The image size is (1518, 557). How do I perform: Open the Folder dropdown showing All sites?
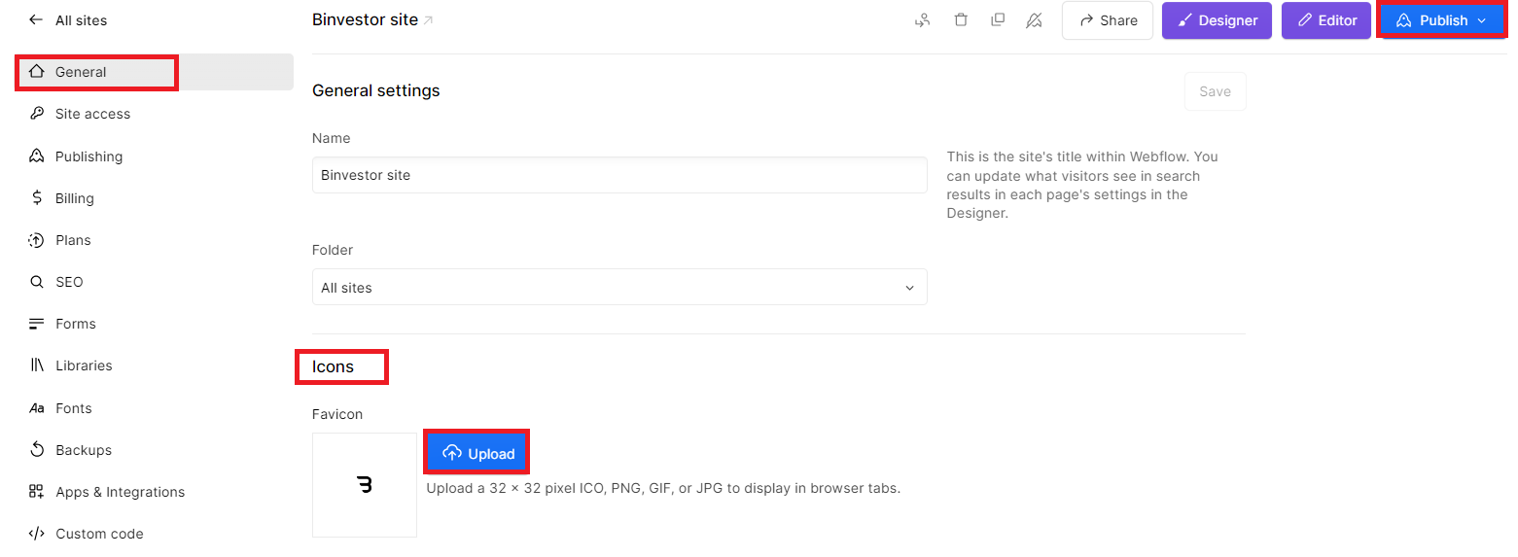pyautogui.click(x=619, y=287)
